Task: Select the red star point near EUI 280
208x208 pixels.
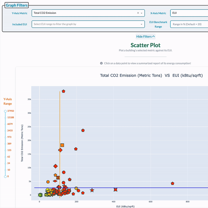Action: (92, 191)
